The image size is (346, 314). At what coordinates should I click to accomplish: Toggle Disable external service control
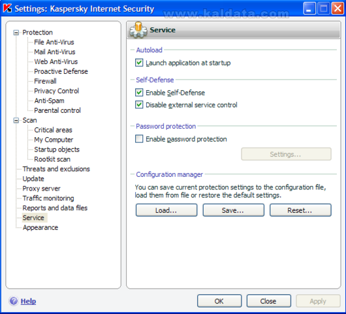tap(139, 104)
